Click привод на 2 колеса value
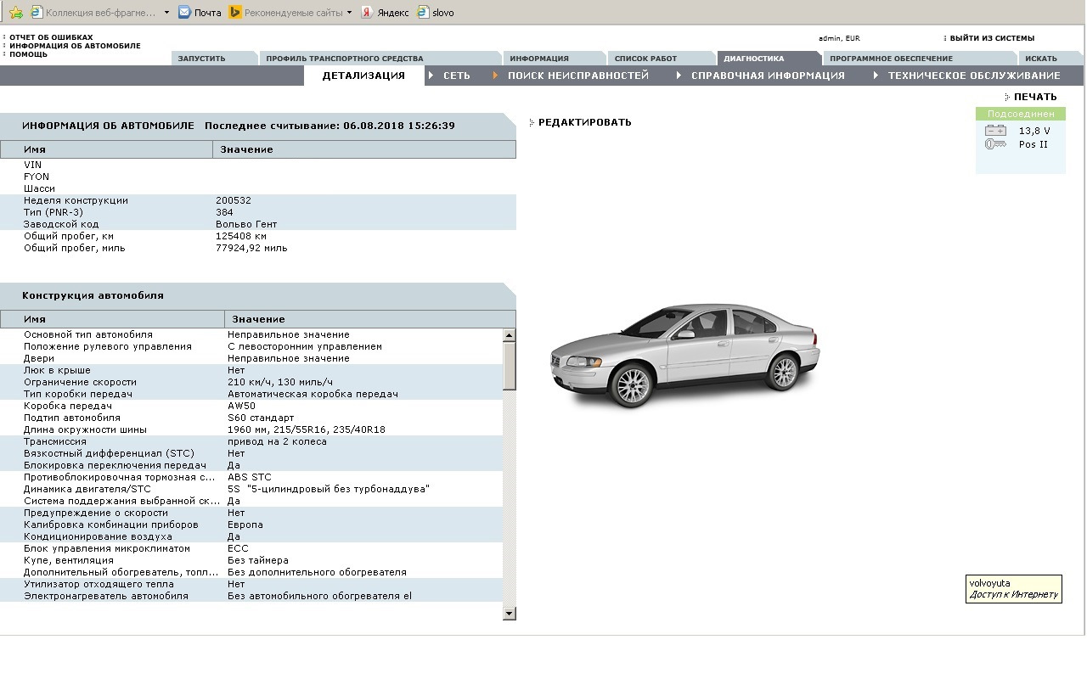The width and height of the screenshot is (1087, 679). (x=277, y=441)
